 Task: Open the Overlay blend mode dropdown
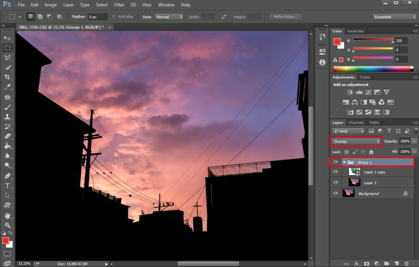tap(356, 141)
